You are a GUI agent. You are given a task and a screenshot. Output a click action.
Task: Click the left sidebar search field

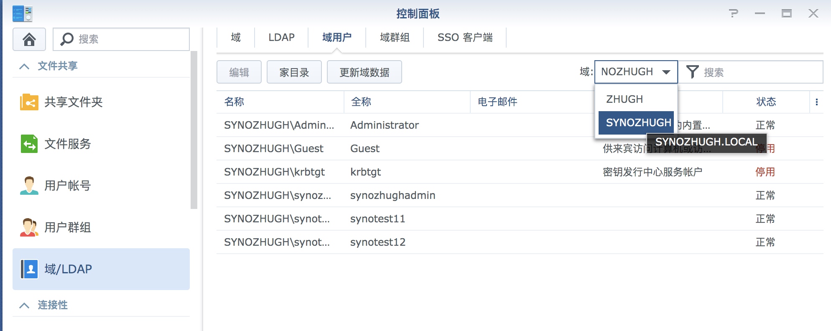point(121,39)
